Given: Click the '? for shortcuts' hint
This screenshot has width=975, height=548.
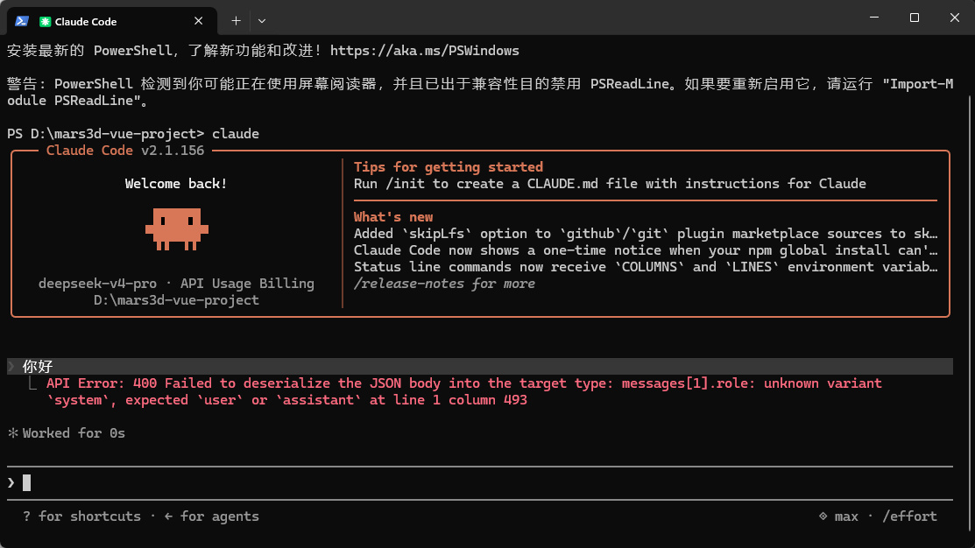Looking at the screenshot, I should [81, 516].
